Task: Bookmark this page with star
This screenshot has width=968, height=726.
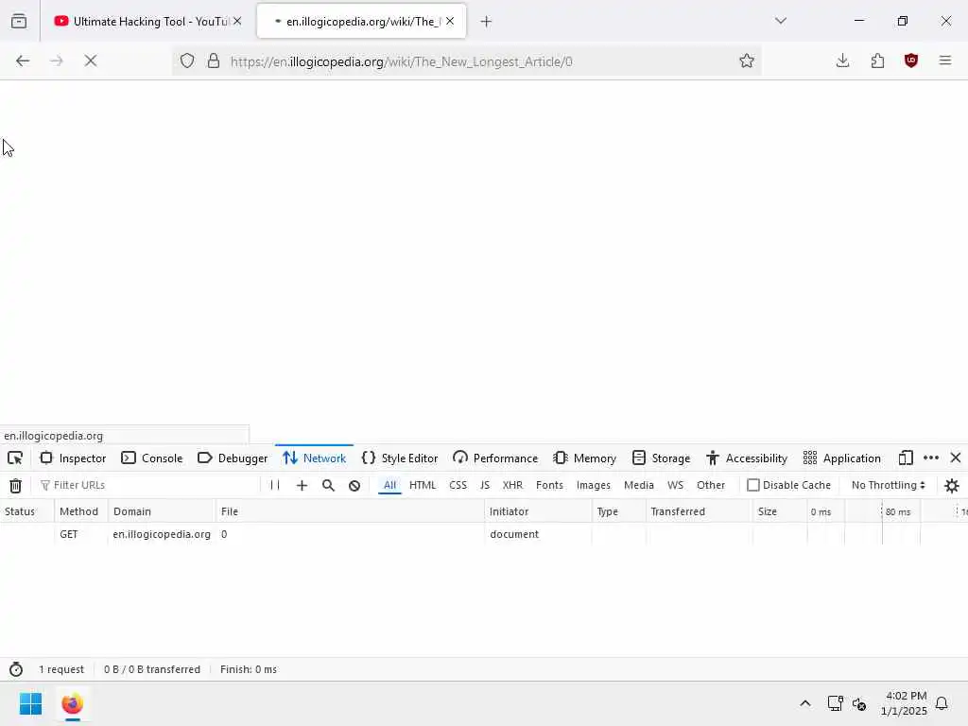Action: 747,60
